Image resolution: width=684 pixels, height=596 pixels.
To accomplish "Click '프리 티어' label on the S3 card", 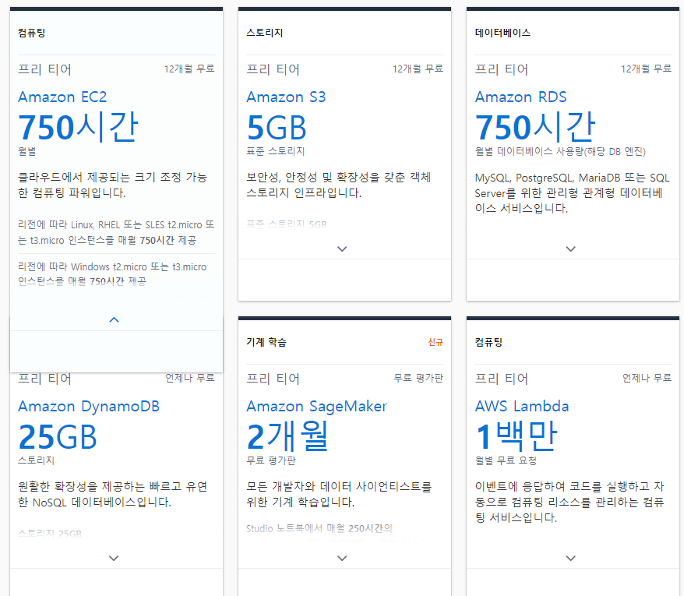I will click(x=273, y=69).
